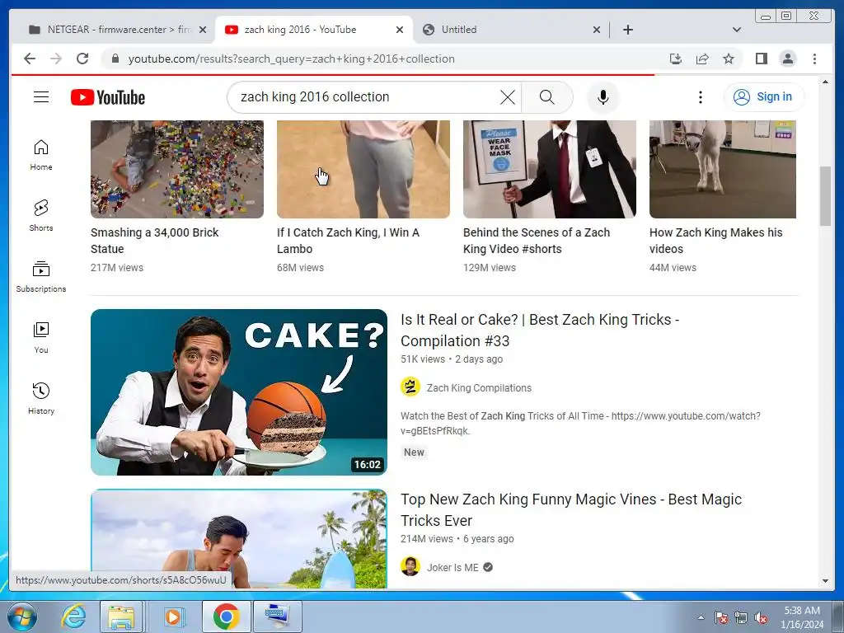Click the magnifier search button
The image size is (844, 633).
click(x=547, y=97)
